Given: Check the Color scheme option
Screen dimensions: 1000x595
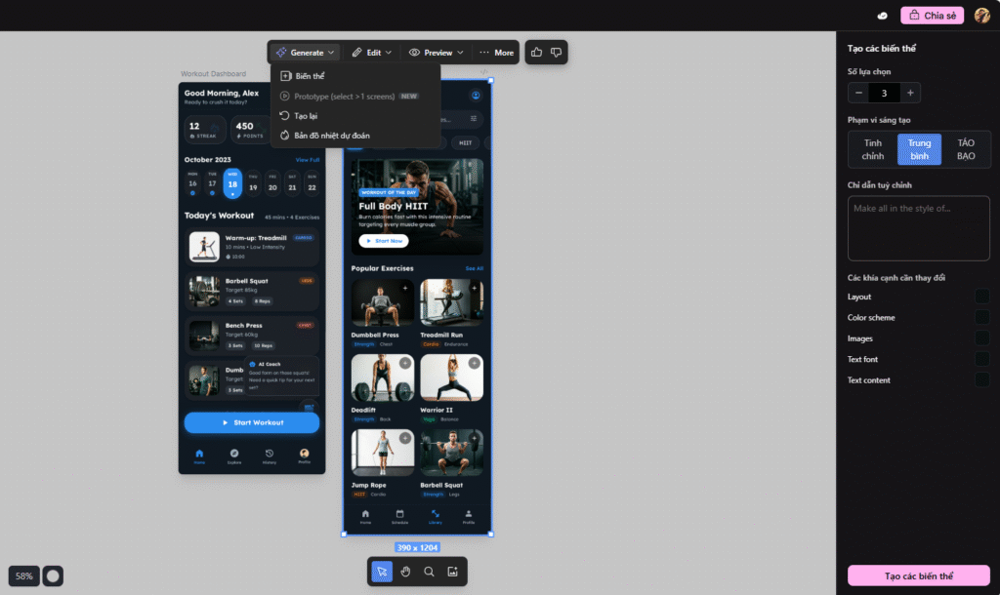Looking at the screenshot, I should pyautogui.click(x=981, y=318).
